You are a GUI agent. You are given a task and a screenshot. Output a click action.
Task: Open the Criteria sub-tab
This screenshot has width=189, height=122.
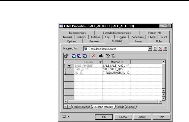120,107
